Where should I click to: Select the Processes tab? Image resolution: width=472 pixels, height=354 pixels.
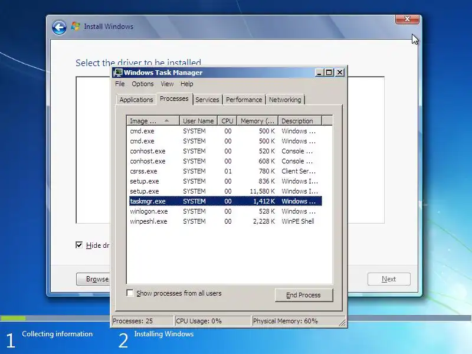(174, 99)
